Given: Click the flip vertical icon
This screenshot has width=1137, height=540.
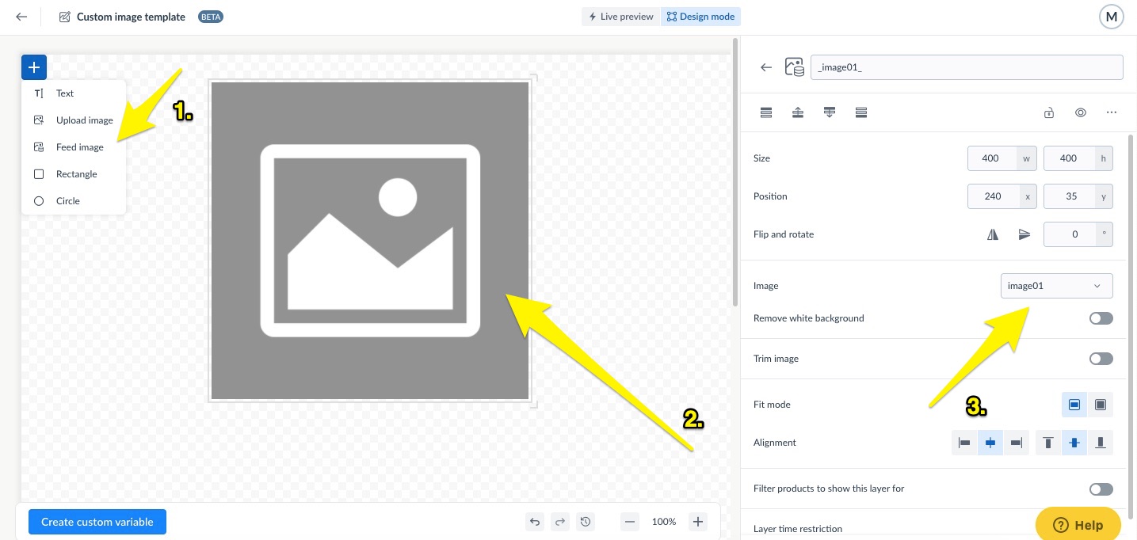Looking at the screenshot, I should point(1024,234).
